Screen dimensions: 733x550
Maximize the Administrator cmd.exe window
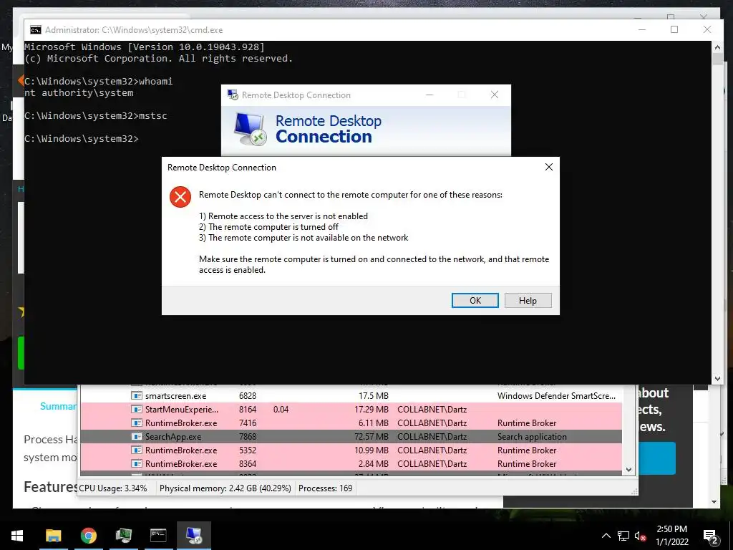click(x=674, y=29)
